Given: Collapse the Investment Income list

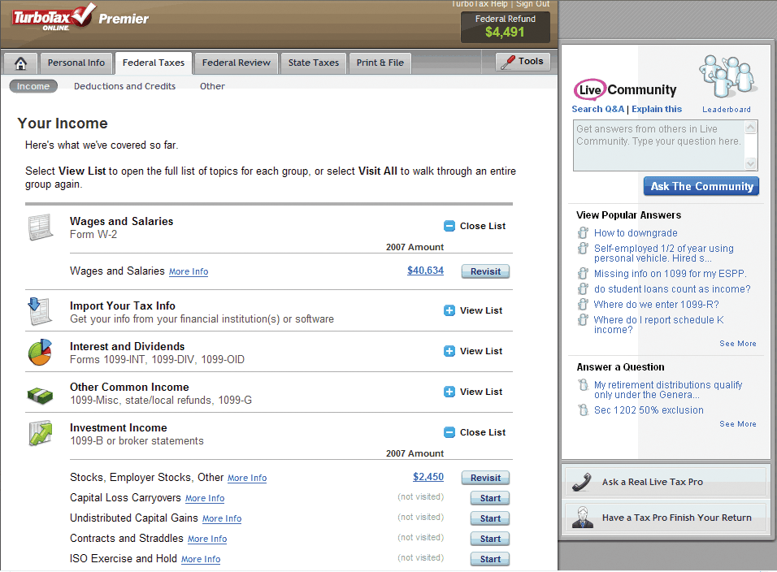Looking at the screenshot, I should (x=475, y=433).
